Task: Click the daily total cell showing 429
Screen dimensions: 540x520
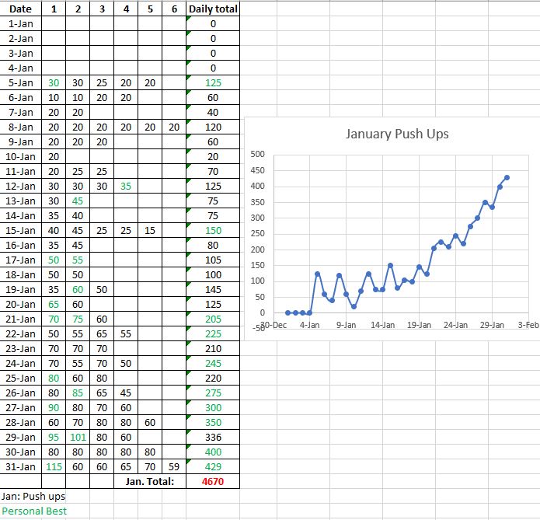Action: click(x=212, y=466)
